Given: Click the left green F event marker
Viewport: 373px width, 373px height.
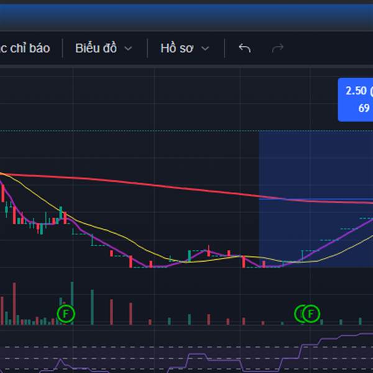Looking at the screenshot, I should (x=66, y=314).
